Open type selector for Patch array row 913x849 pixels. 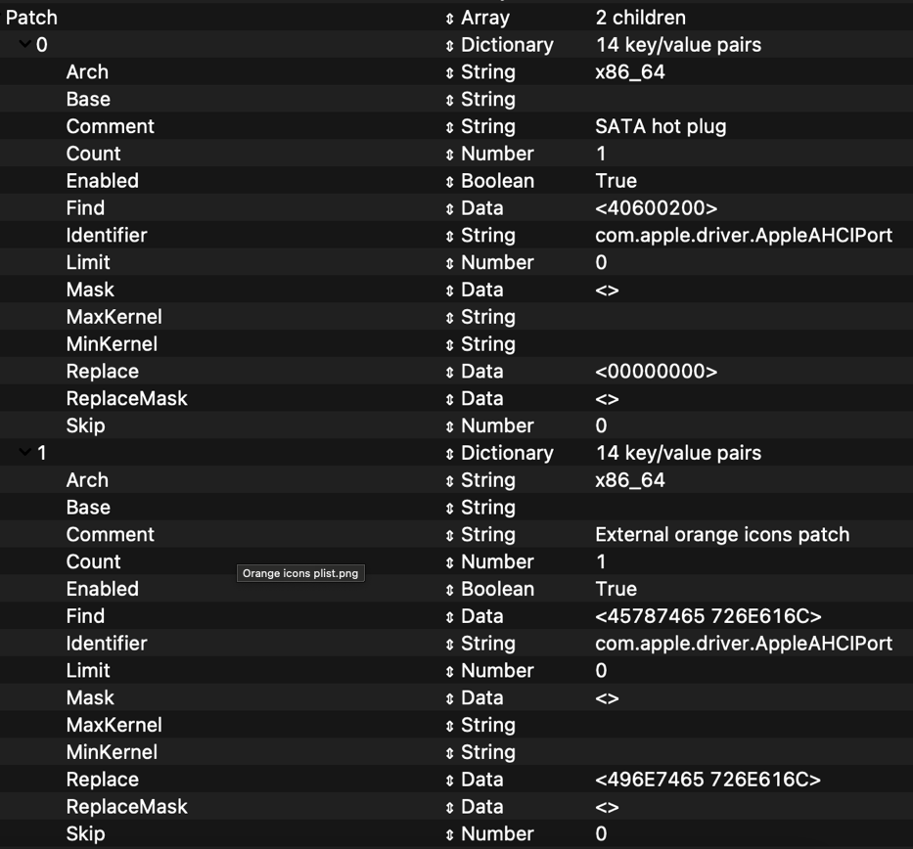pyautogui.click(x=450, y=18)
